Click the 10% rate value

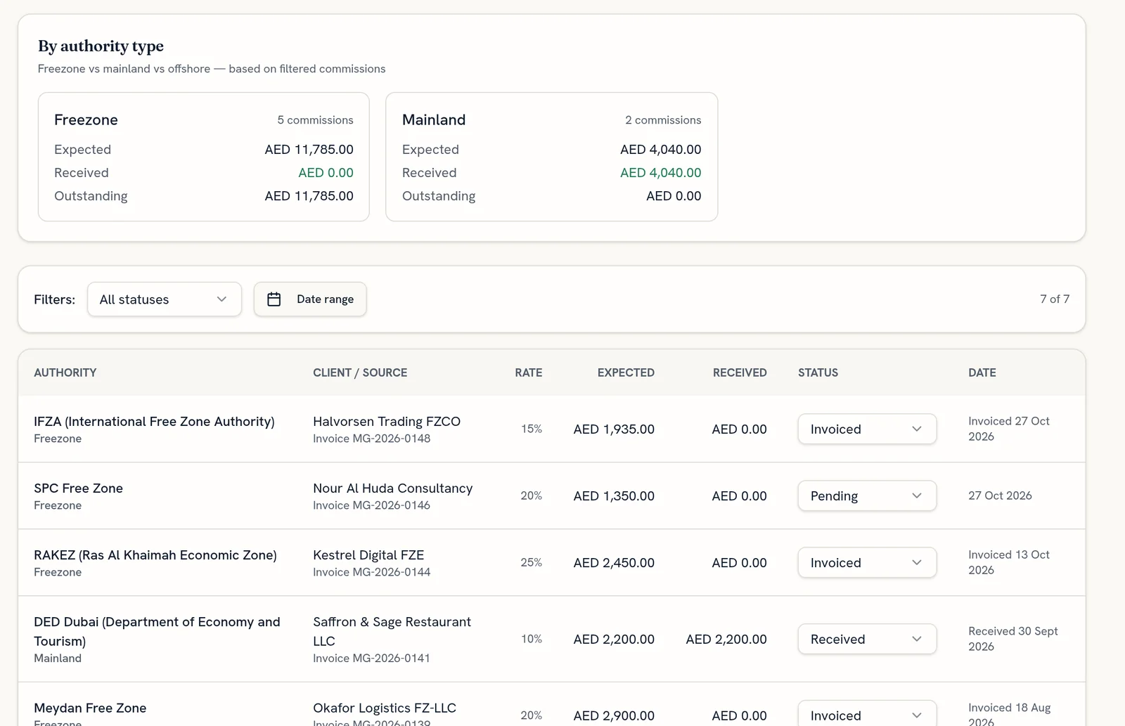[x=532, y=639]
